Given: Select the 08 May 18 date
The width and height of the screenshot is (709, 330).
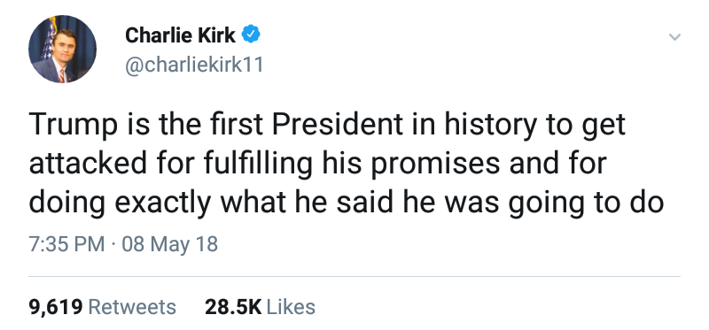Looking at the screenshot, I should tap(169, 245).
